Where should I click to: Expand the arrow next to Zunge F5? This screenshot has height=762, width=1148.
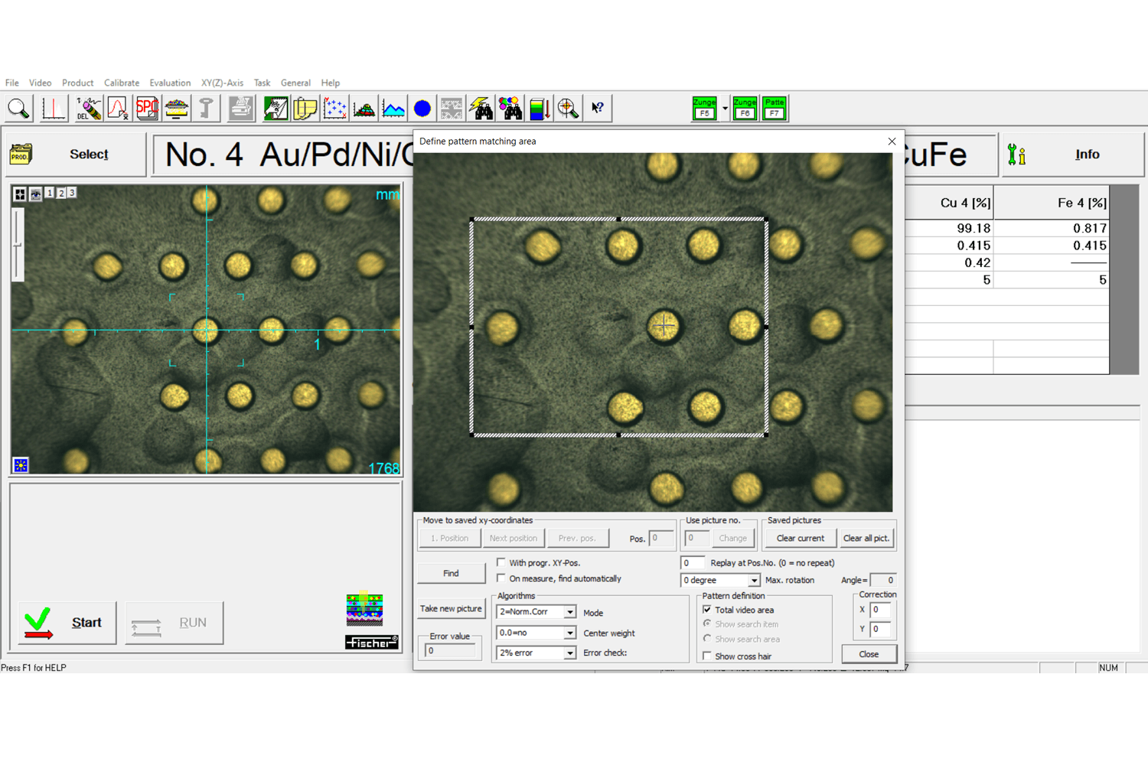(725, 109)
